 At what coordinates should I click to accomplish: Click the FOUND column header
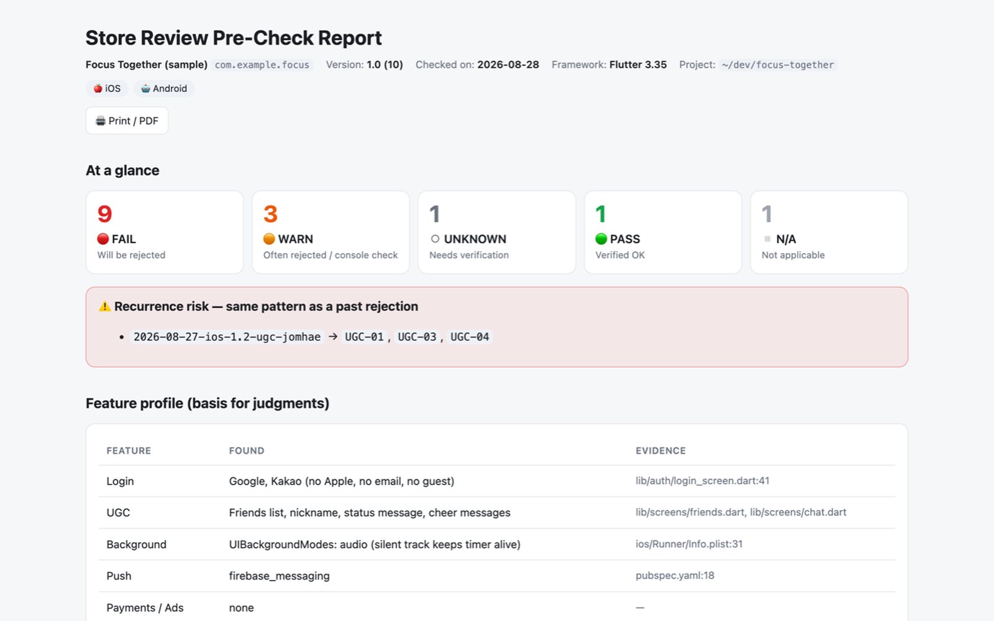pos(247,451)
